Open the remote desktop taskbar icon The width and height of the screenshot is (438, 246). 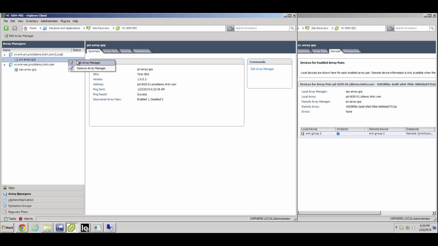(110, 228)
